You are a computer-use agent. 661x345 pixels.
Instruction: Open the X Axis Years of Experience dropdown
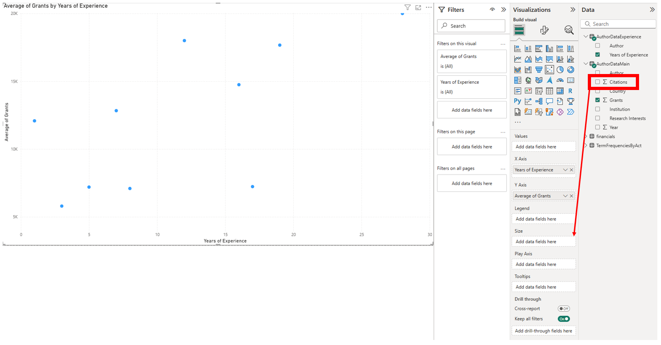click(565, 170)
